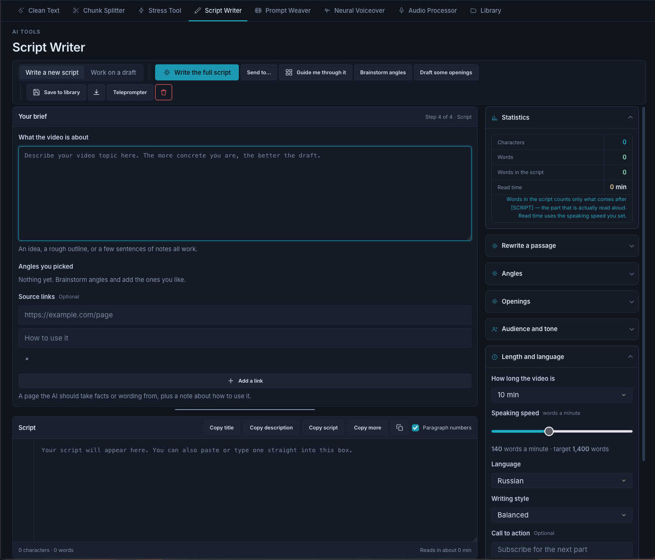The image size is (655, 560).
Task: Click the Send to... button
Action: point(259,72)
